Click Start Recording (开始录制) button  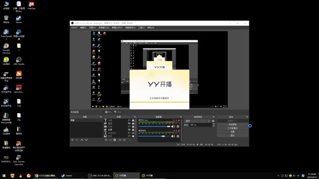232,125
